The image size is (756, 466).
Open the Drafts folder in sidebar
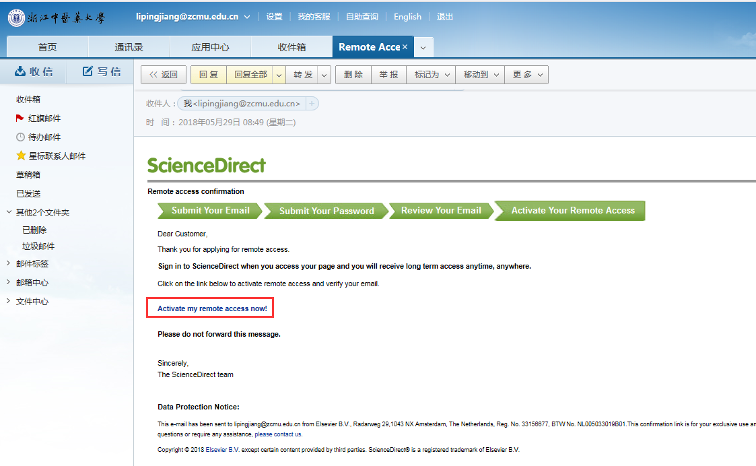[28, 174]
